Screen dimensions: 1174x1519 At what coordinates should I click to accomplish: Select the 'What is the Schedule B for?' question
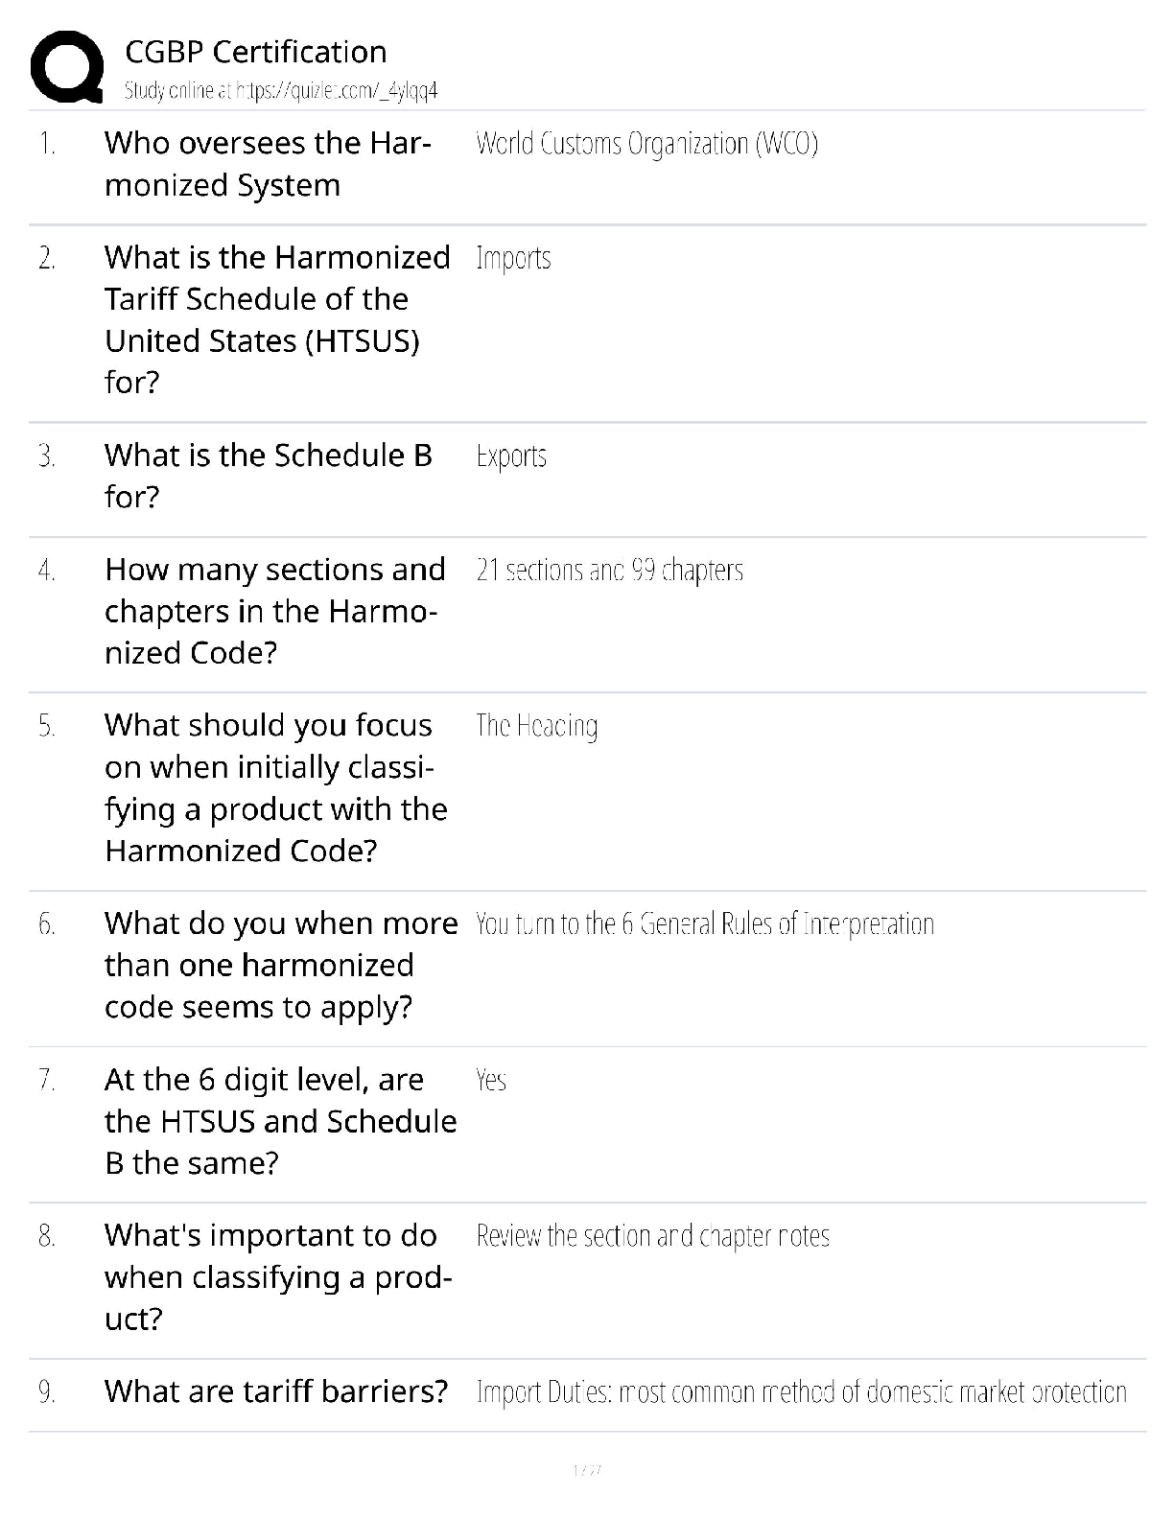point(268,476)
